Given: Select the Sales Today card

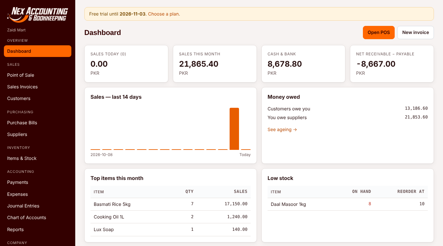Looking at the screenshot, I should 126,64.
